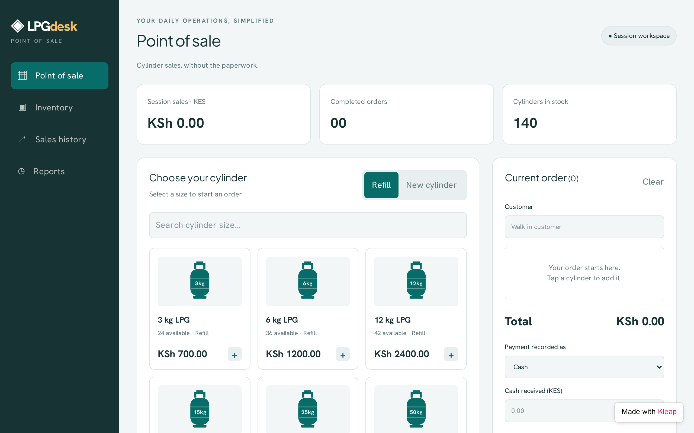
Task: Open the Made with Kleap link
Action: [649, 412]
